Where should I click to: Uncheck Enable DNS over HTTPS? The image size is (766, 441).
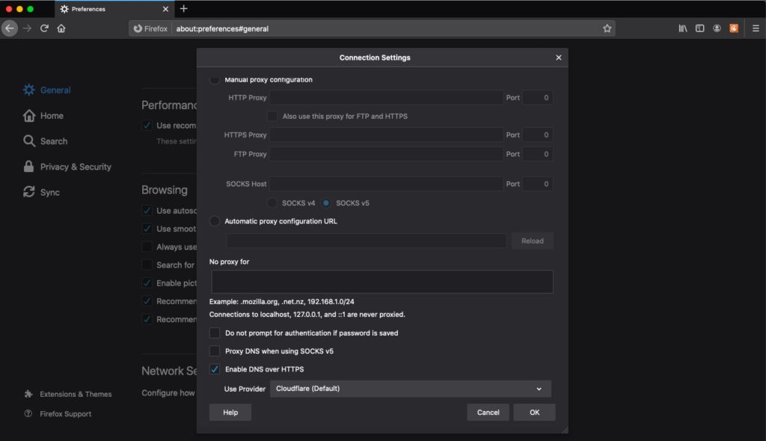(215, 368)
